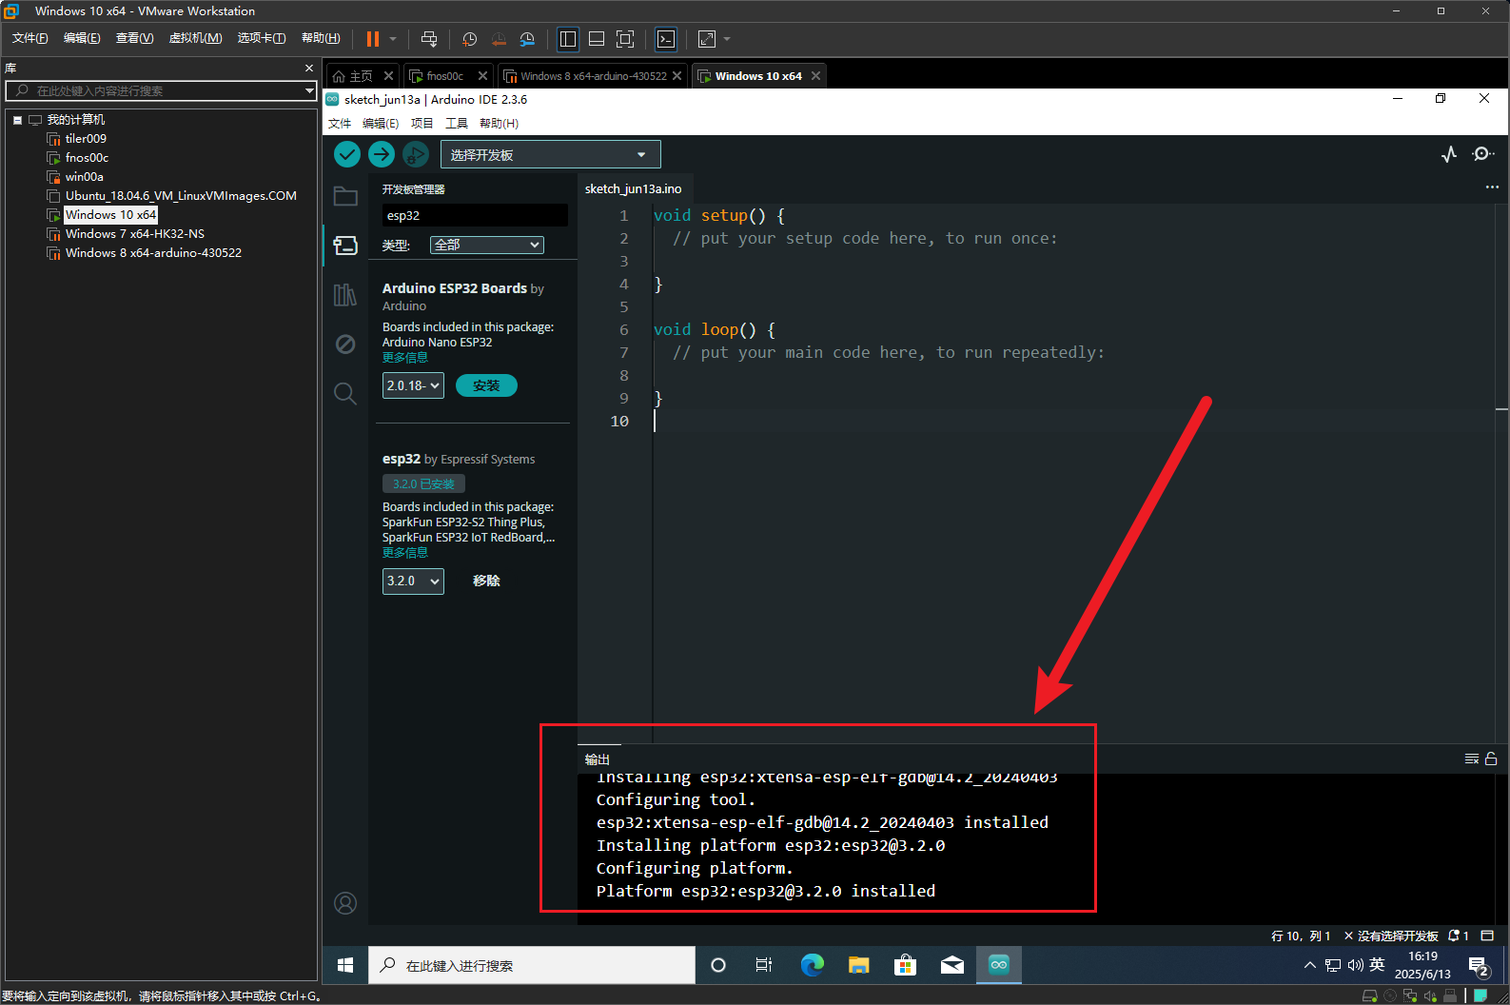
Task: Open VMware snapshot manager icon
Action: [x=527, y=39]
